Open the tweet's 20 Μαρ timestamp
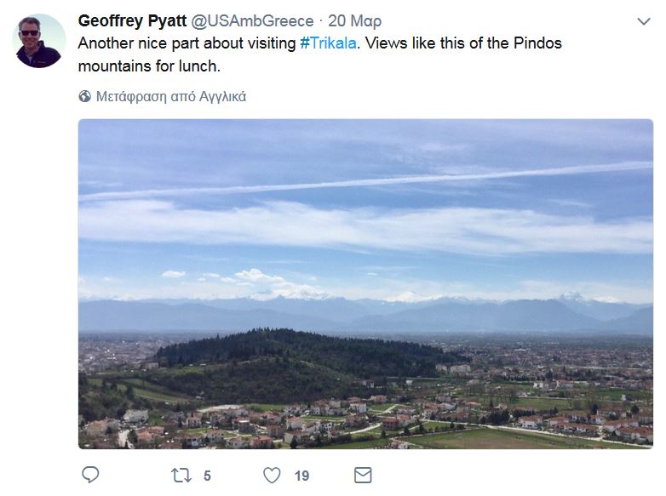The height and width of the screenshot is (496, 666). click(x=354, y=21)
